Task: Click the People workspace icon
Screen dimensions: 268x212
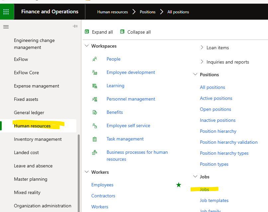Action: (95, 59)
